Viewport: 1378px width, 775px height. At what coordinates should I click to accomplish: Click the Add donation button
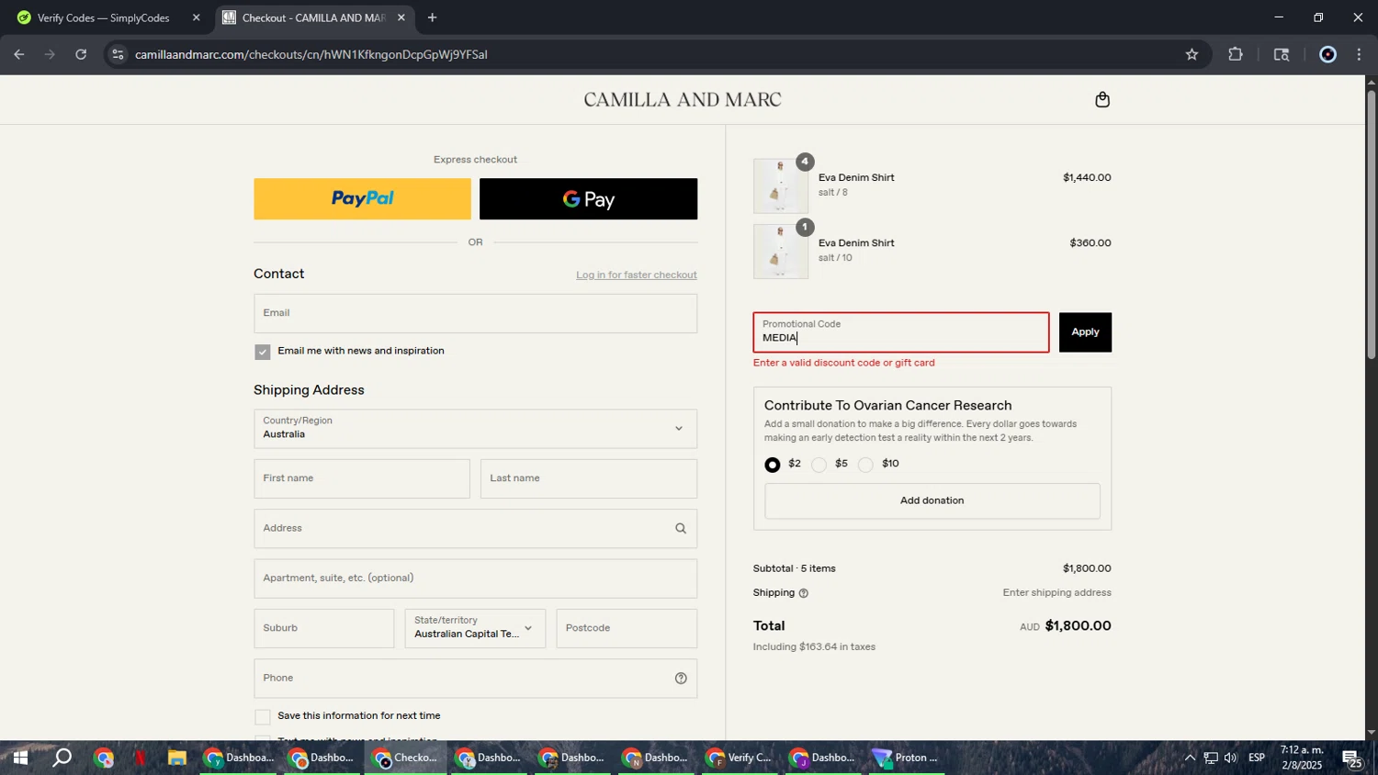pos(932,501)
